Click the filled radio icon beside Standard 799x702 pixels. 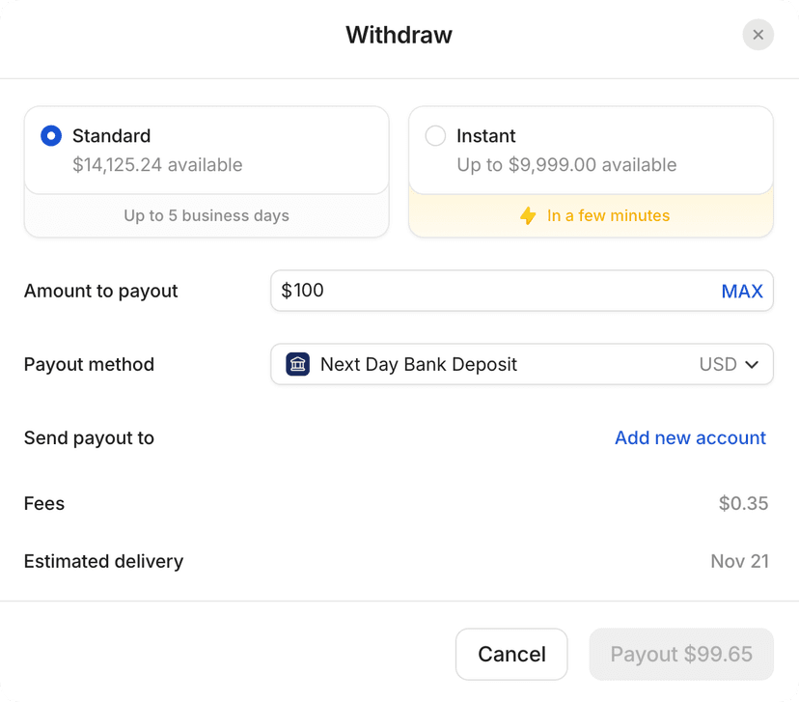pyautogui.click(x=50, y=136)
